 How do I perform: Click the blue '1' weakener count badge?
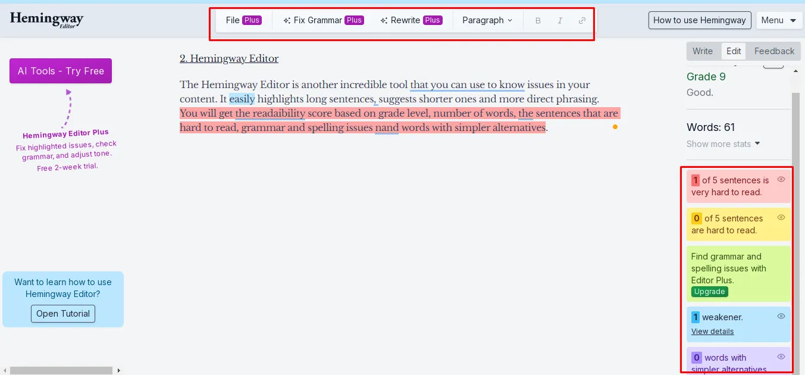click(696, 317)
